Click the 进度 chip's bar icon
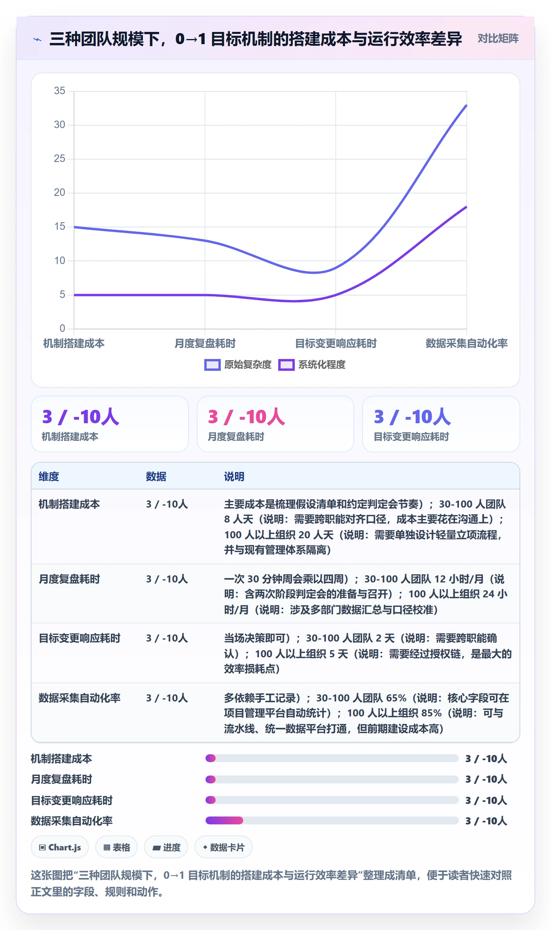 point(157,848)
